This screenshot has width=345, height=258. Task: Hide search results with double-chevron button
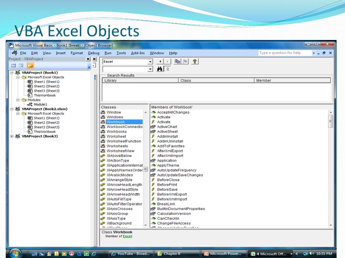168,69
